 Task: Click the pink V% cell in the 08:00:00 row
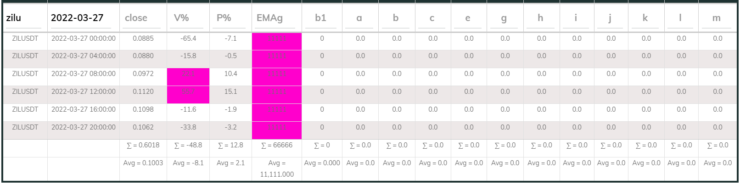tap(188, 74)
